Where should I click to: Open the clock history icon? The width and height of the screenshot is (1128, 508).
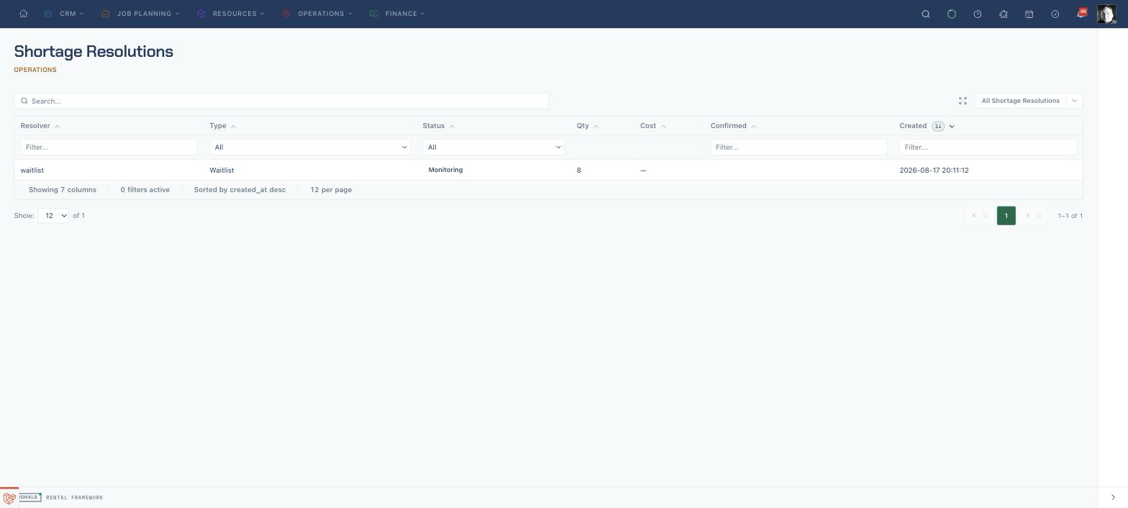(978, 14)
